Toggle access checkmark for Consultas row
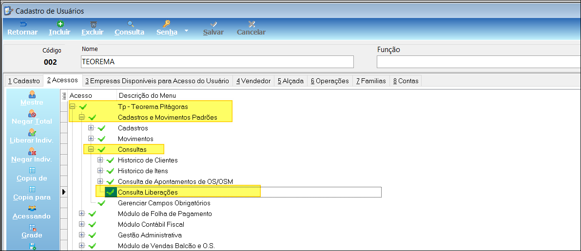The width and height of the screenshot is (581, 251). (x=101, y=150)
